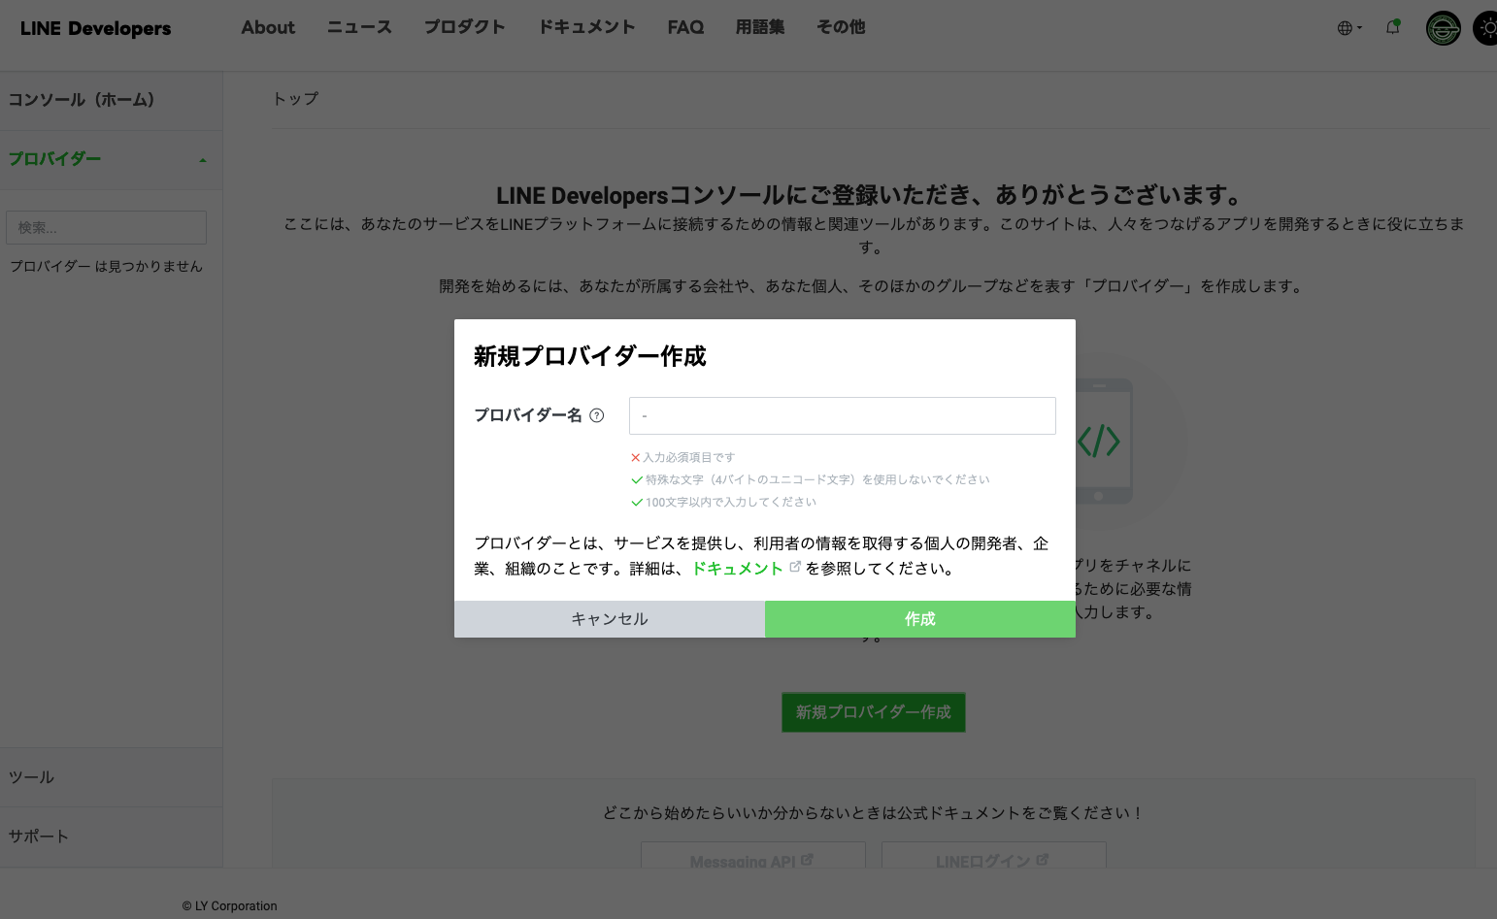Click the 作成 button in dialog
The width and height of the screenshot is (1497, 919).
[x=920, y=619]
